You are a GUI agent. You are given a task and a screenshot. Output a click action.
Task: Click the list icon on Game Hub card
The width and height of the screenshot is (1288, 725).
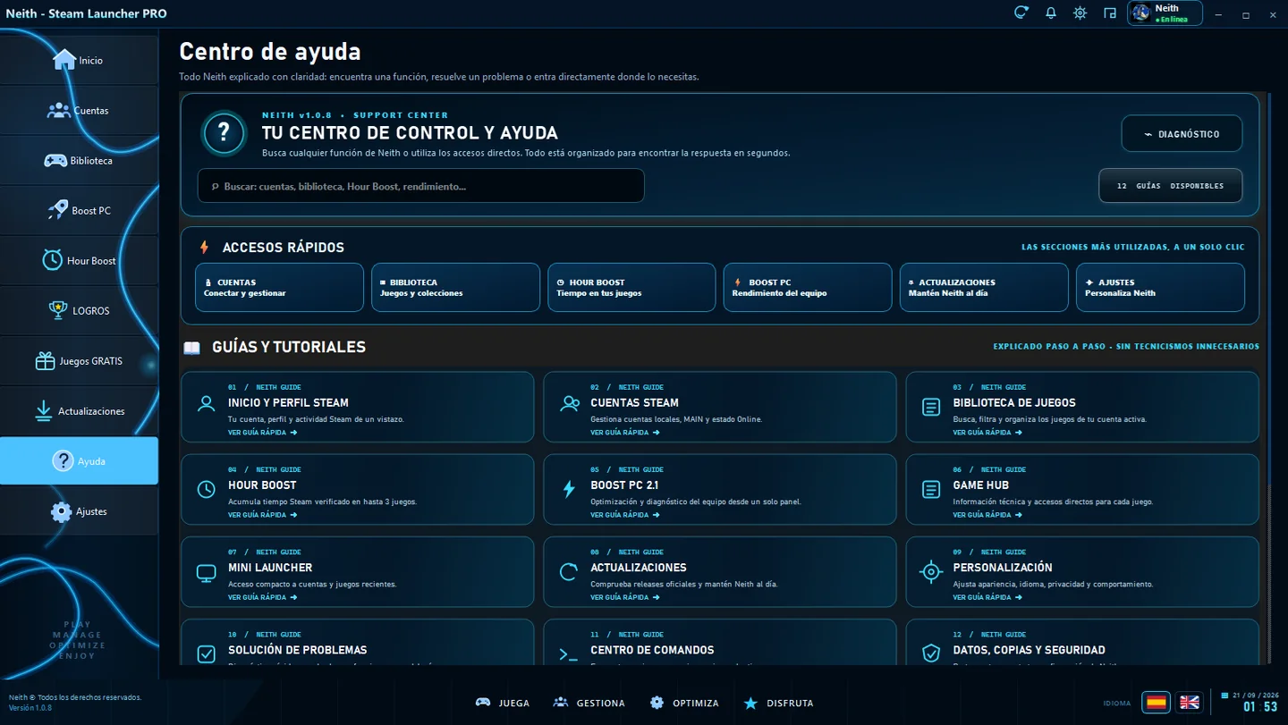(x=931, y=489)
